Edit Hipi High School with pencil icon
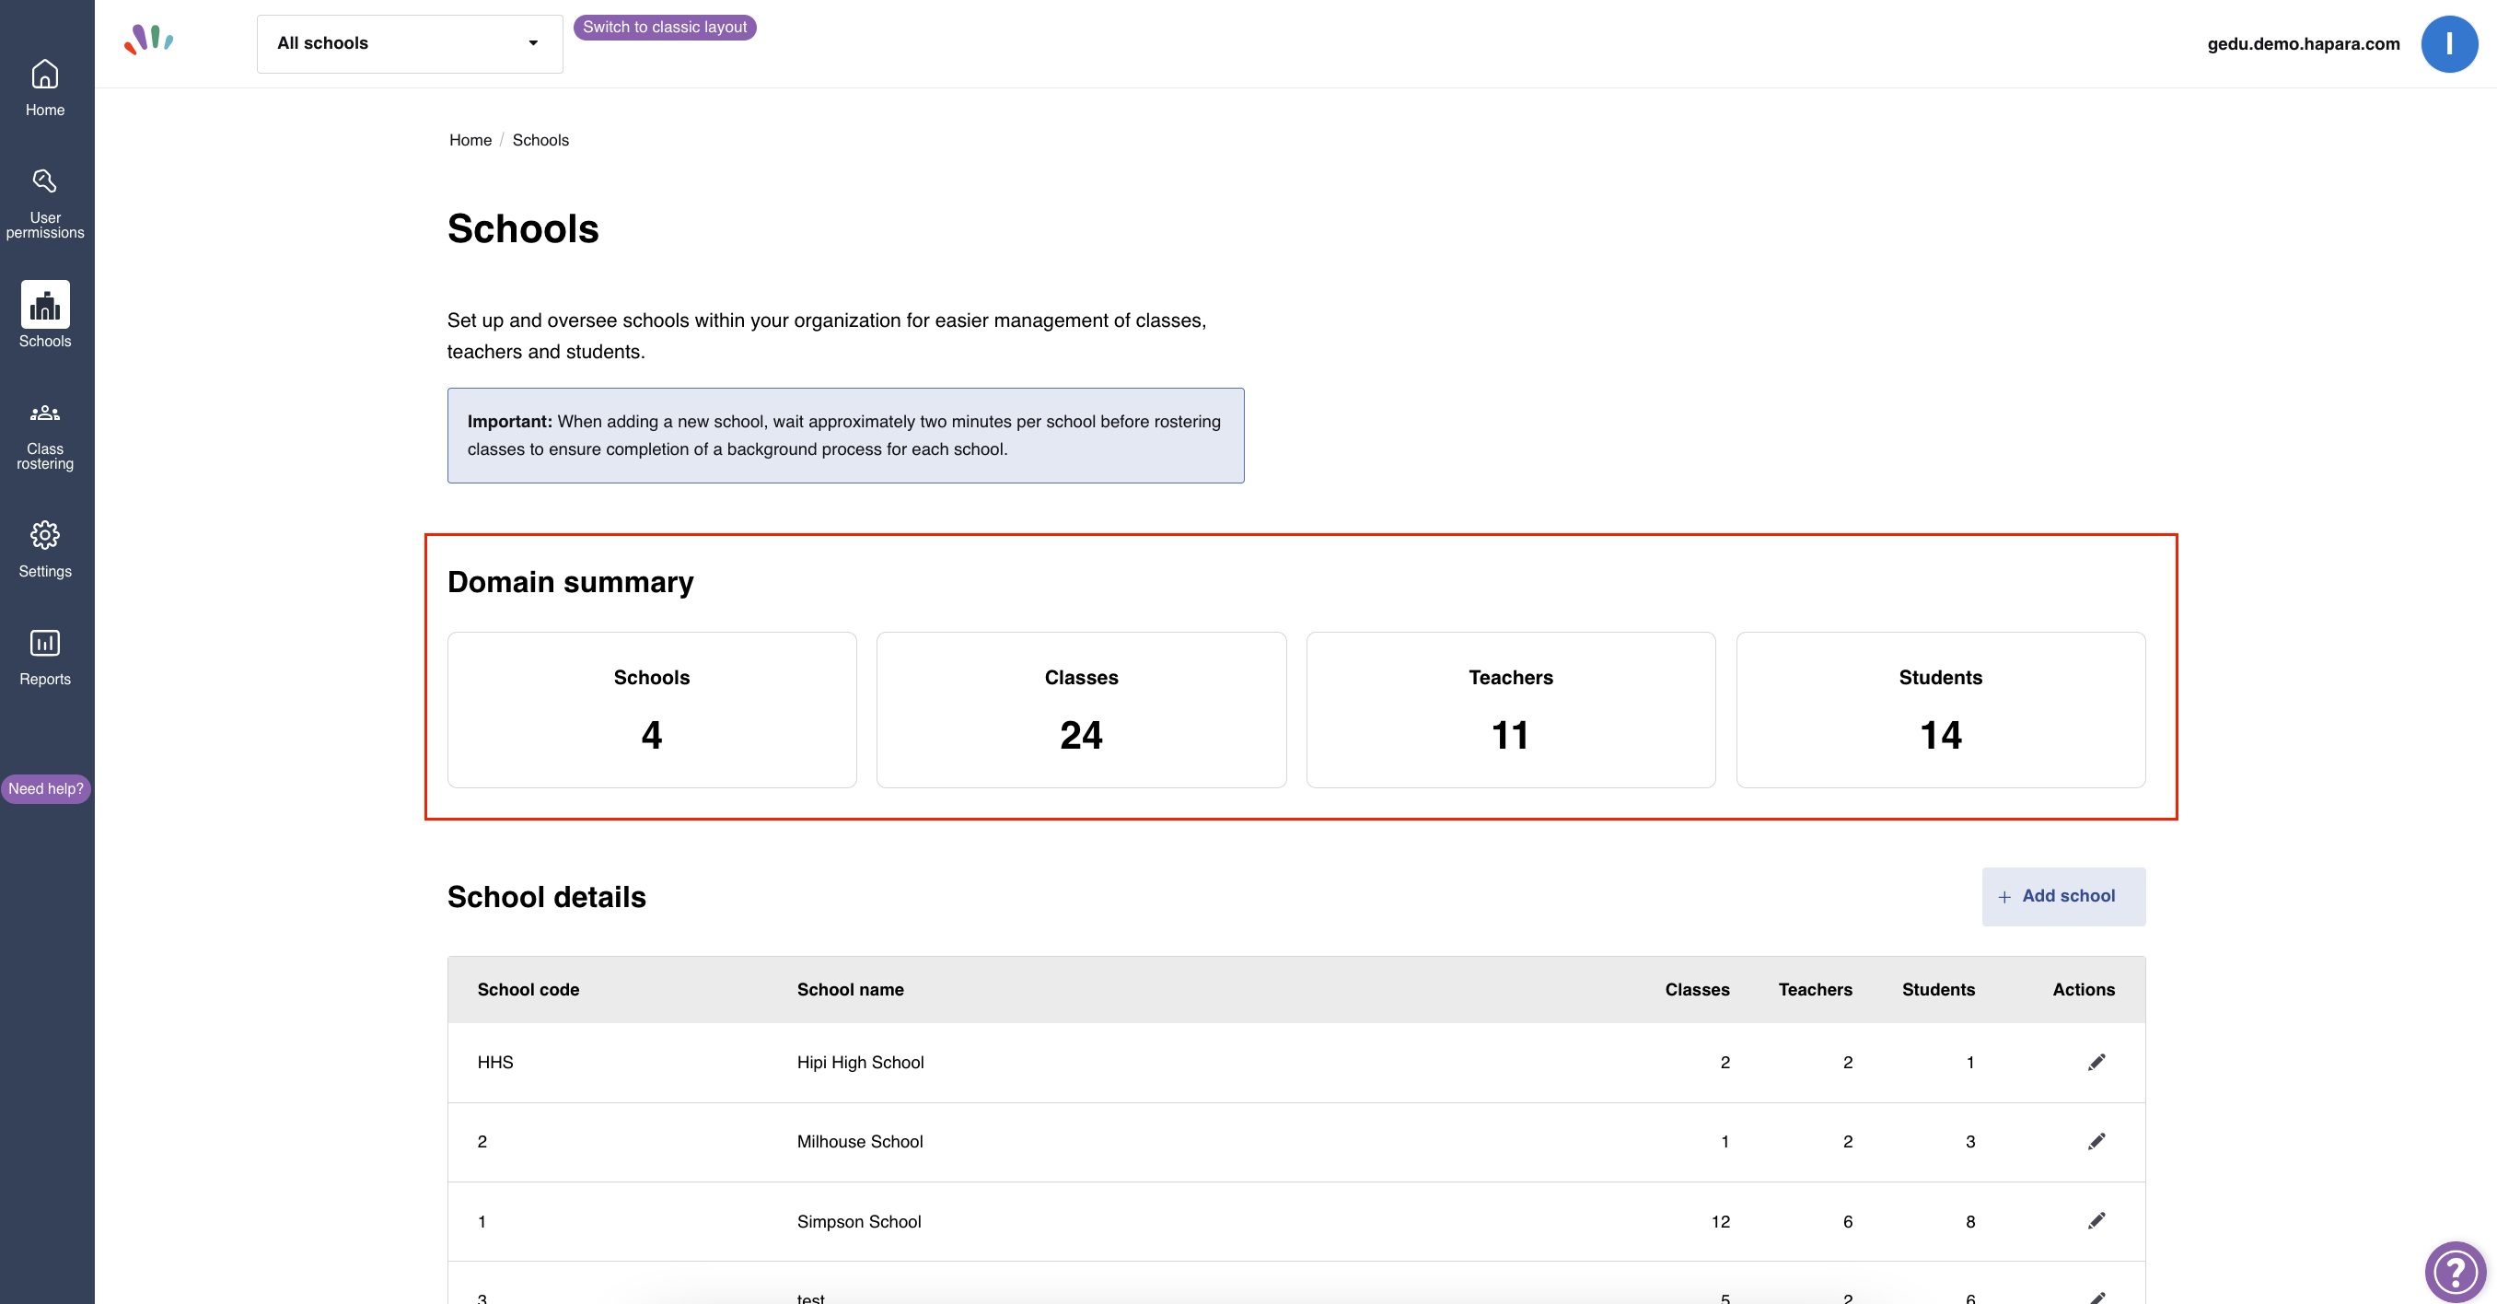The height and width of the screenshot is (1304, 2497). coord(2096,1063)
